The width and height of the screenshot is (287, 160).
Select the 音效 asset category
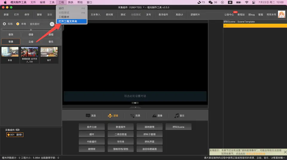pos(11,35)
